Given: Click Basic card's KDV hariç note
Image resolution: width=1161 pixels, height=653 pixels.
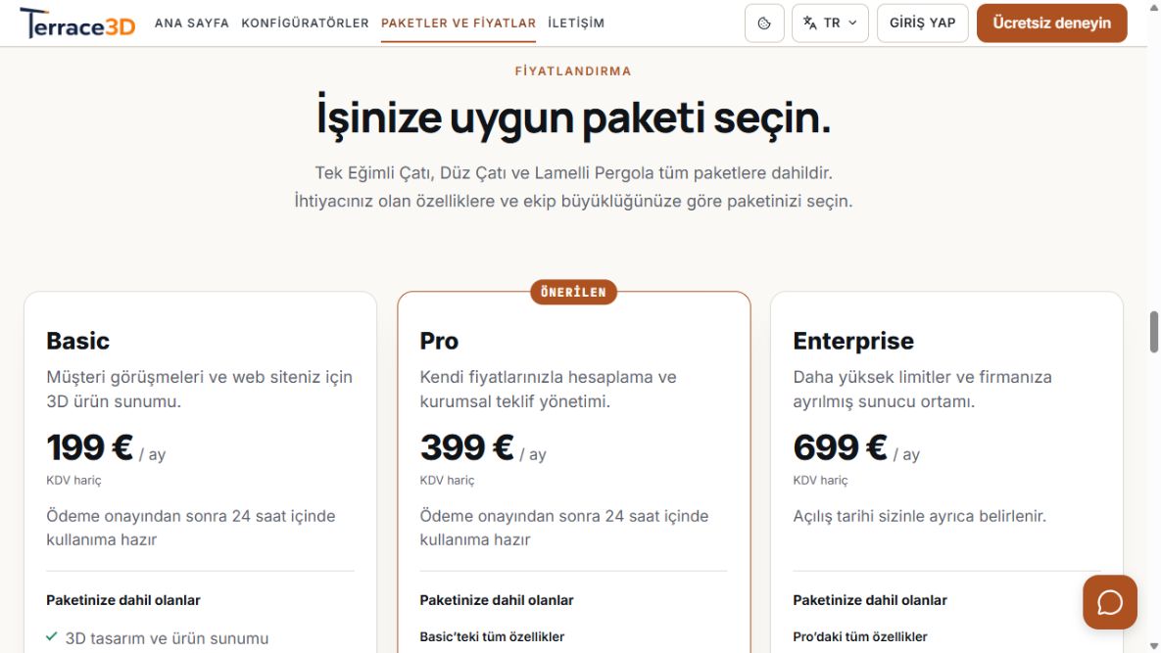Looking at the screenshot, I should pyautogui.click(x=73, y=481).
